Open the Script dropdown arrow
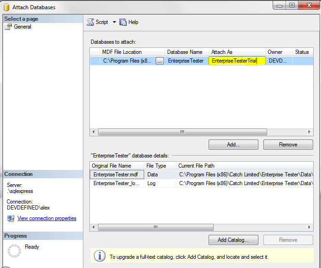Image resolution: width=321 pixels, height=268 pixels. click(114, 22)
